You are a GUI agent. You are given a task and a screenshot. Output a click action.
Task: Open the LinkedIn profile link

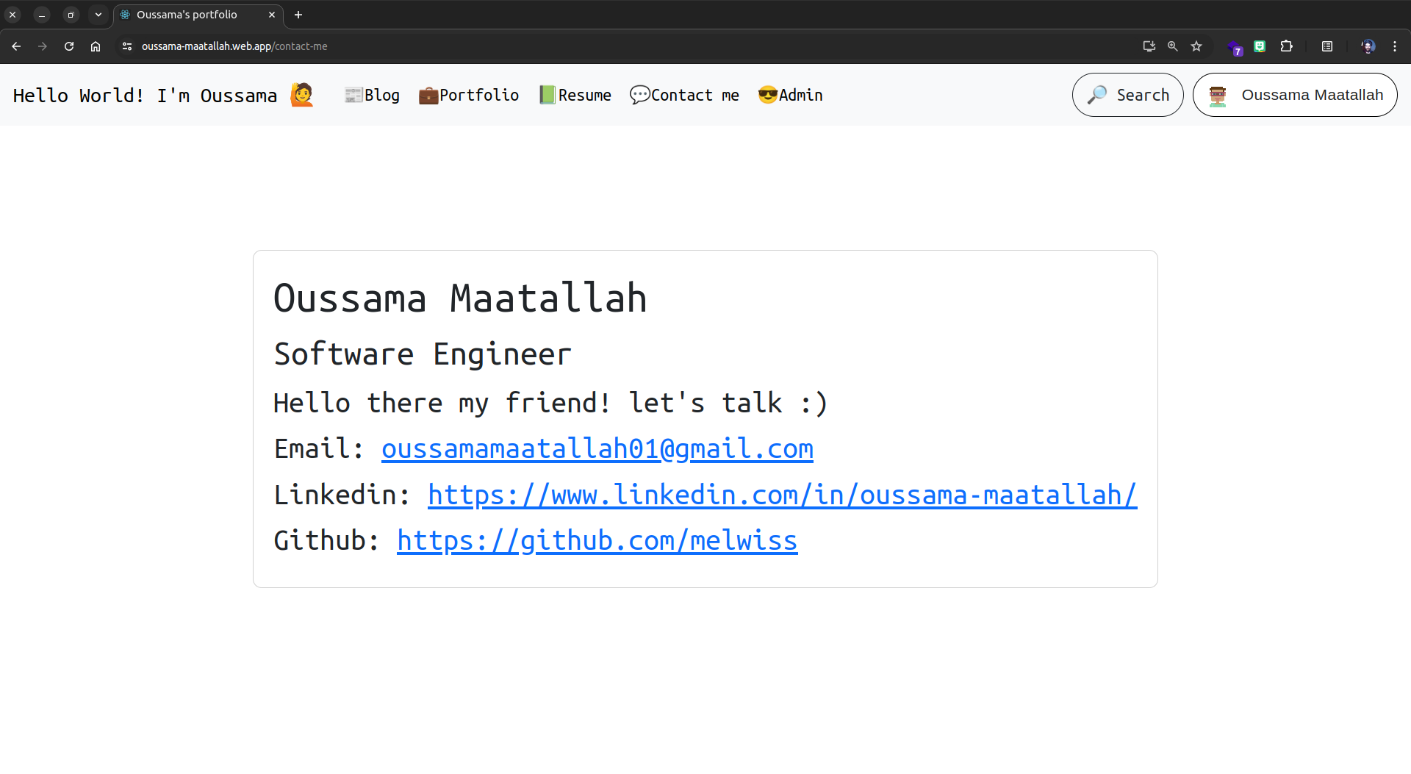click(783, 495)
